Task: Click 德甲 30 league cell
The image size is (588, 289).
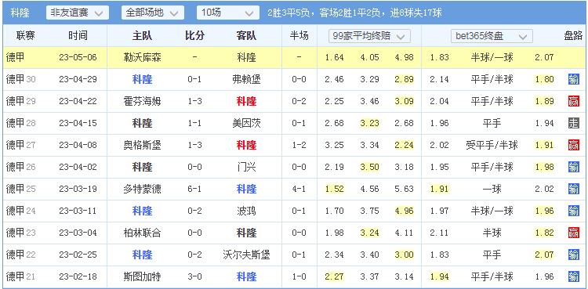Action: point(20,79)
